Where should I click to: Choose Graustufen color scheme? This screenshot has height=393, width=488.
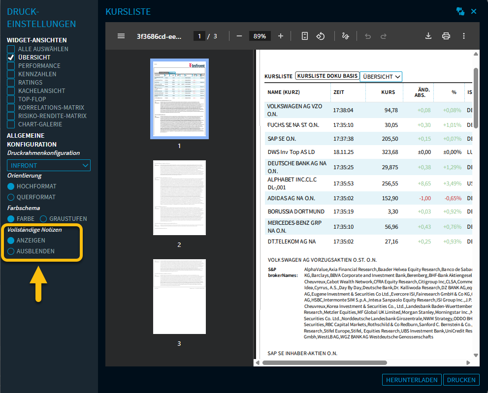[x=43, y=219]
